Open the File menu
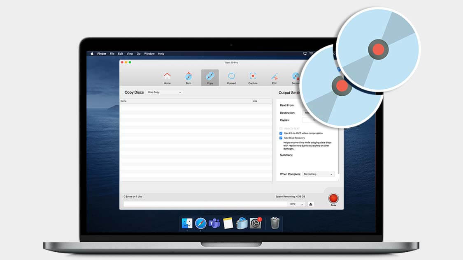 112,54
